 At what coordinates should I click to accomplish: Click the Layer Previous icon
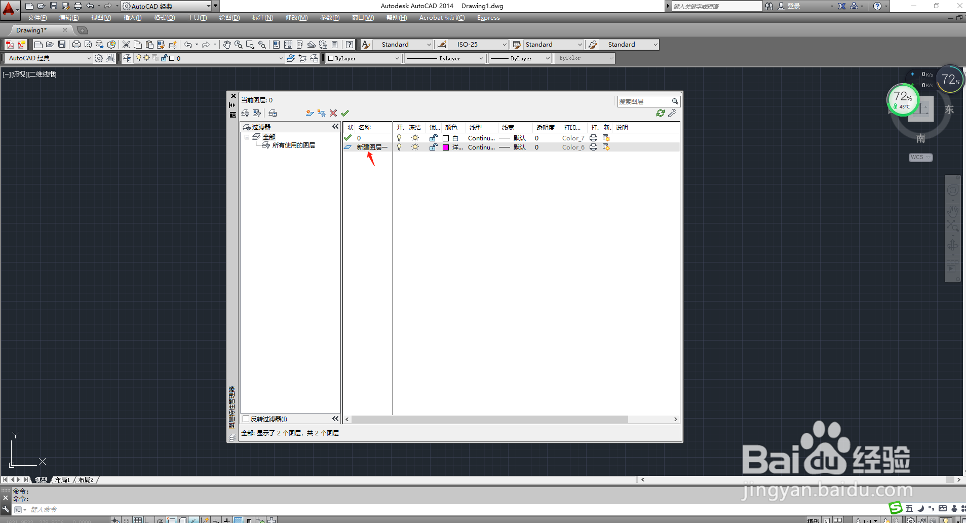(x=302, y=58)
